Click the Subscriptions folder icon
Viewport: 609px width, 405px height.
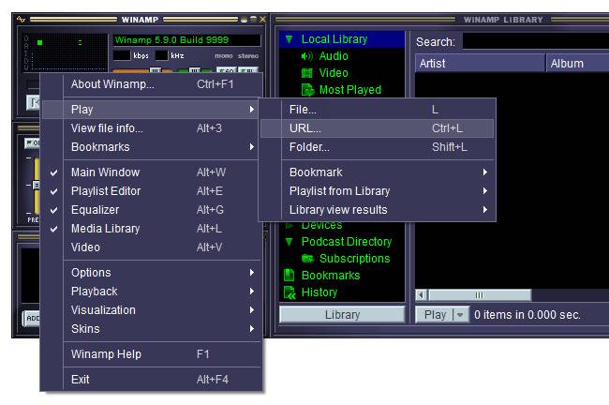coord(307,259)
